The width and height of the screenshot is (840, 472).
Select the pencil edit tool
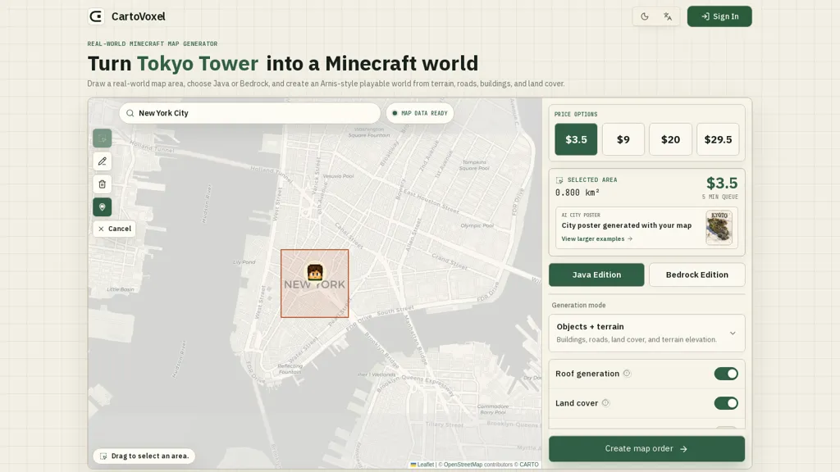102,161
